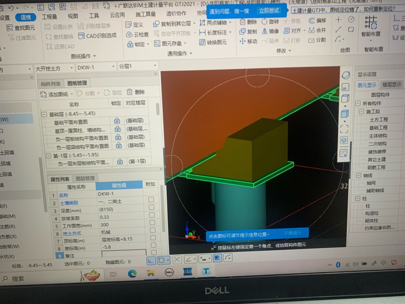Screen dimensions: 405x304
Task: Select the 镜像 mirror tool
Action: coord(270,31)
